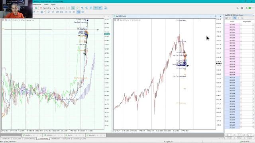Click current price label on Usa500 price scale
This screenshot has height=143, width=255.
tap(219, 64)
